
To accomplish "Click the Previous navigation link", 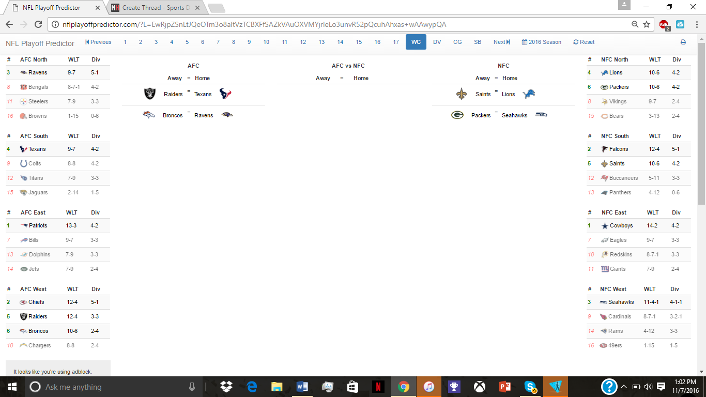I will tap(98, 42).
